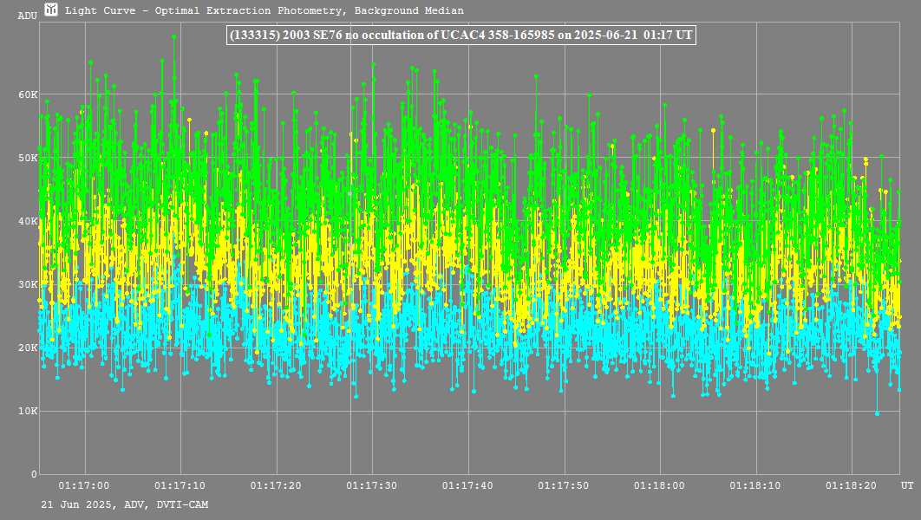Click the 40K value on the vertical axis
921x520 pixels.
coord(29,221)
